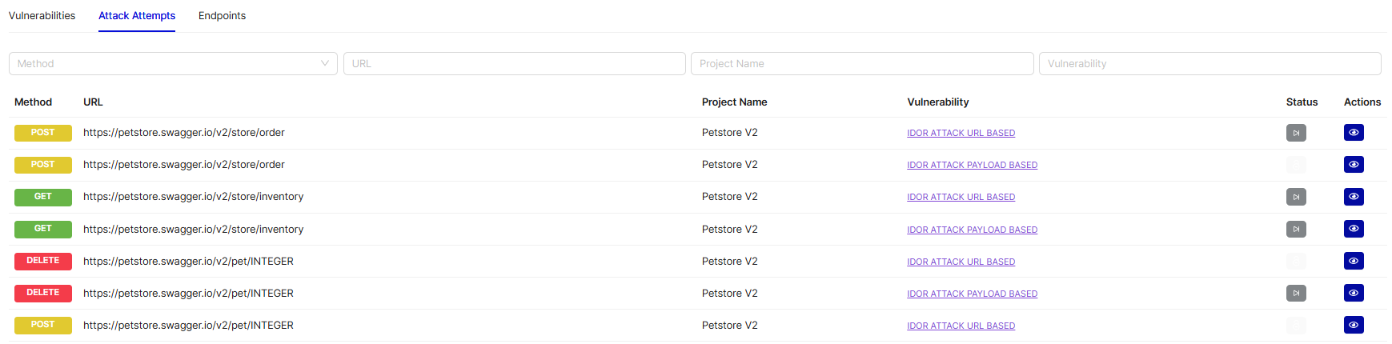Focus the Project Name filter field
The height and width of the screenshot is (344, 1392).
861,64
